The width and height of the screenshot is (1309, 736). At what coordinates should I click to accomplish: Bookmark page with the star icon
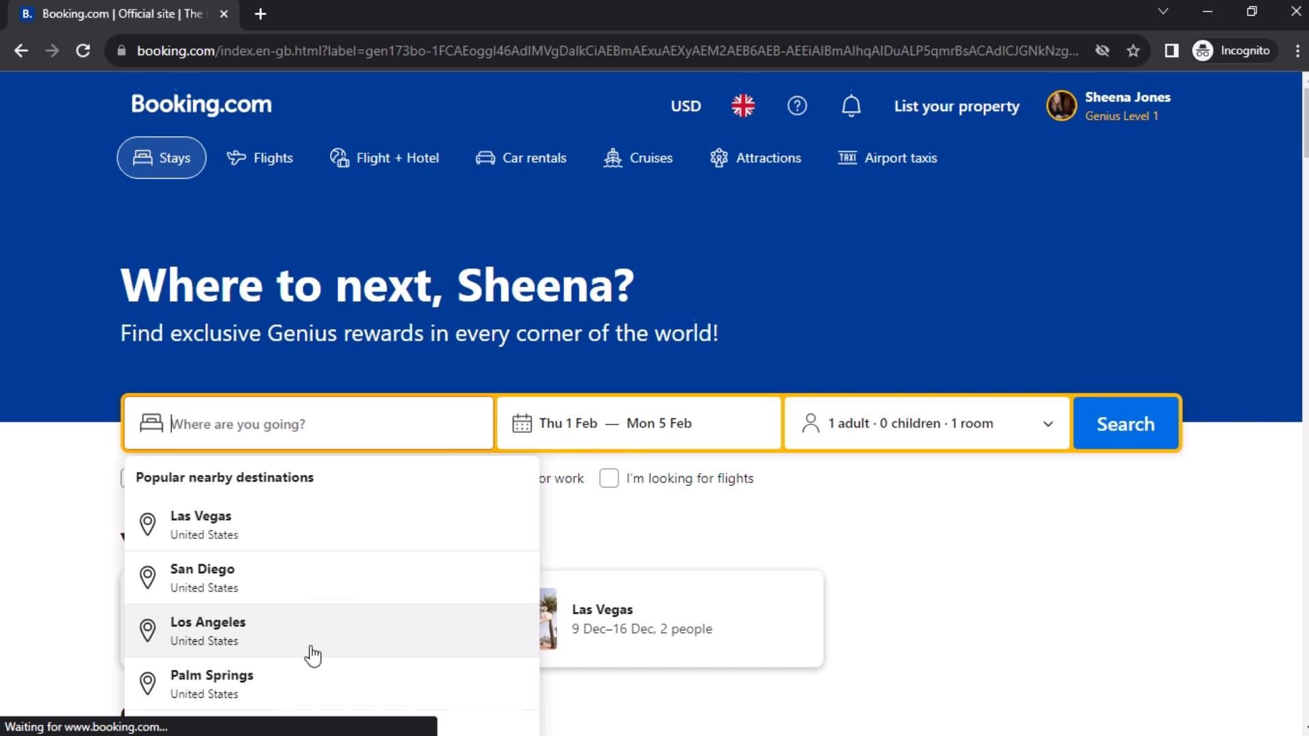click(1133, 51)
